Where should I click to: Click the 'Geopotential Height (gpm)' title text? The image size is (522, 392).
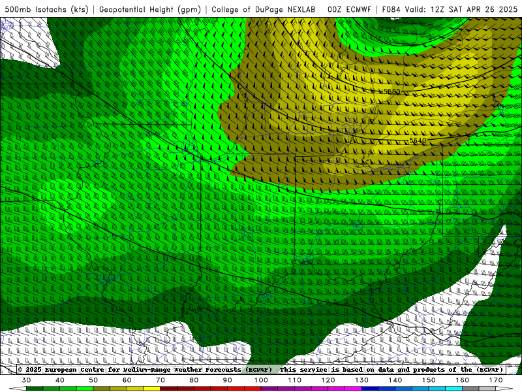[x=150, y=9]
